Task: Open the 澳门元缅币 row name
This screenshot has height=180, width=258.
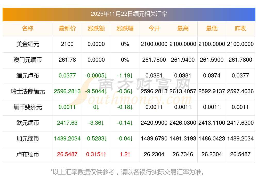Action: click(x=28, y=60)
